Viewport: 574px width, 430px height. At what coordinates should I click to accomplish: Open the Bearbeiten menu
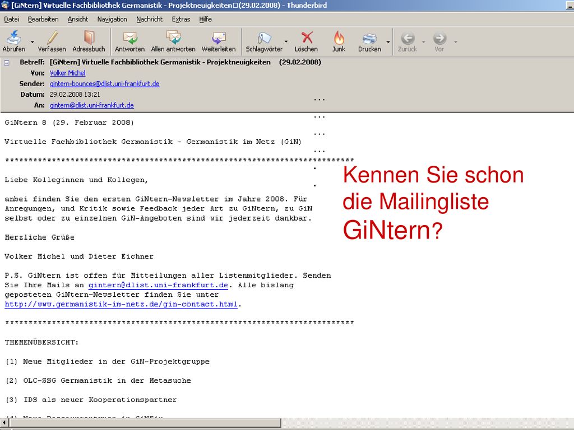[x=43, y=19]
